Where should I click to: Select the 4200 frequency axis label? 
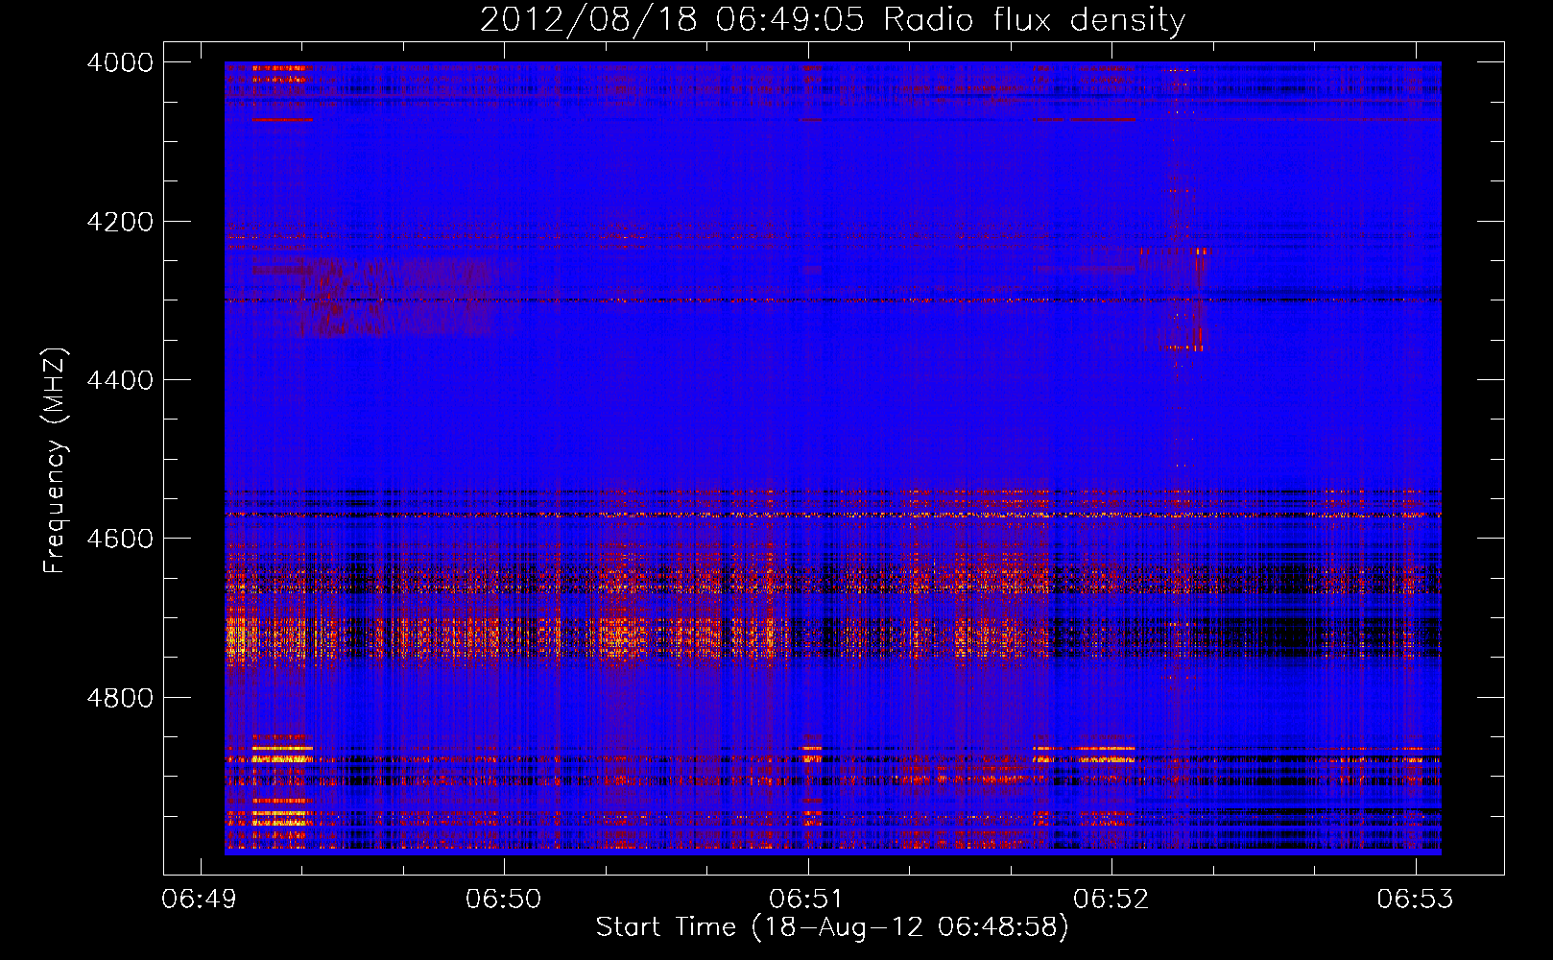[120, 222]
